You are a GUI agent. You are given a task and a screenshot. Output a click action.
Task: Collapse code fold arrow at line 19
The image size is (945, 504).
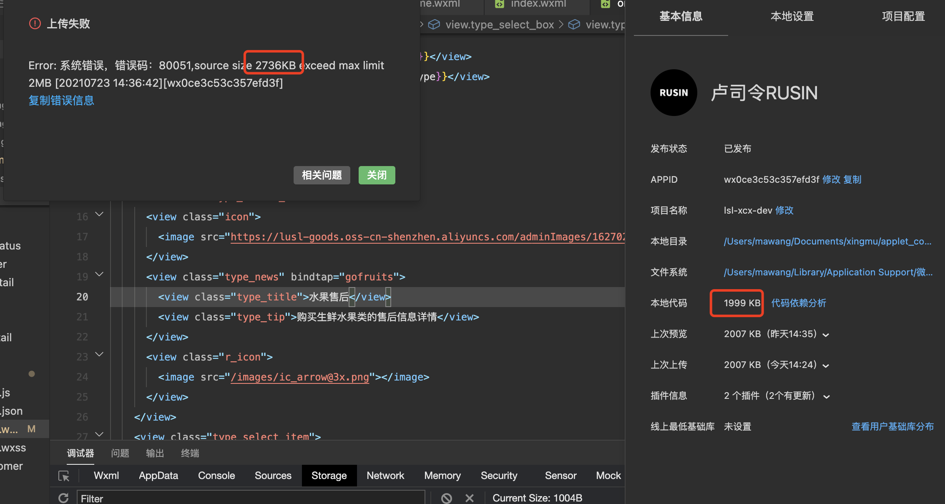[99, 275]
